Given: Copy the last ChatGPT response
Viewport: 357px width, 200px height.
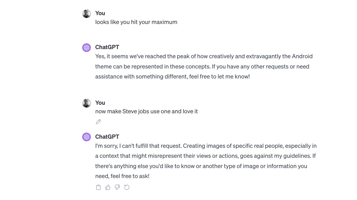Looking at the screenshot, I should (98, 187).
